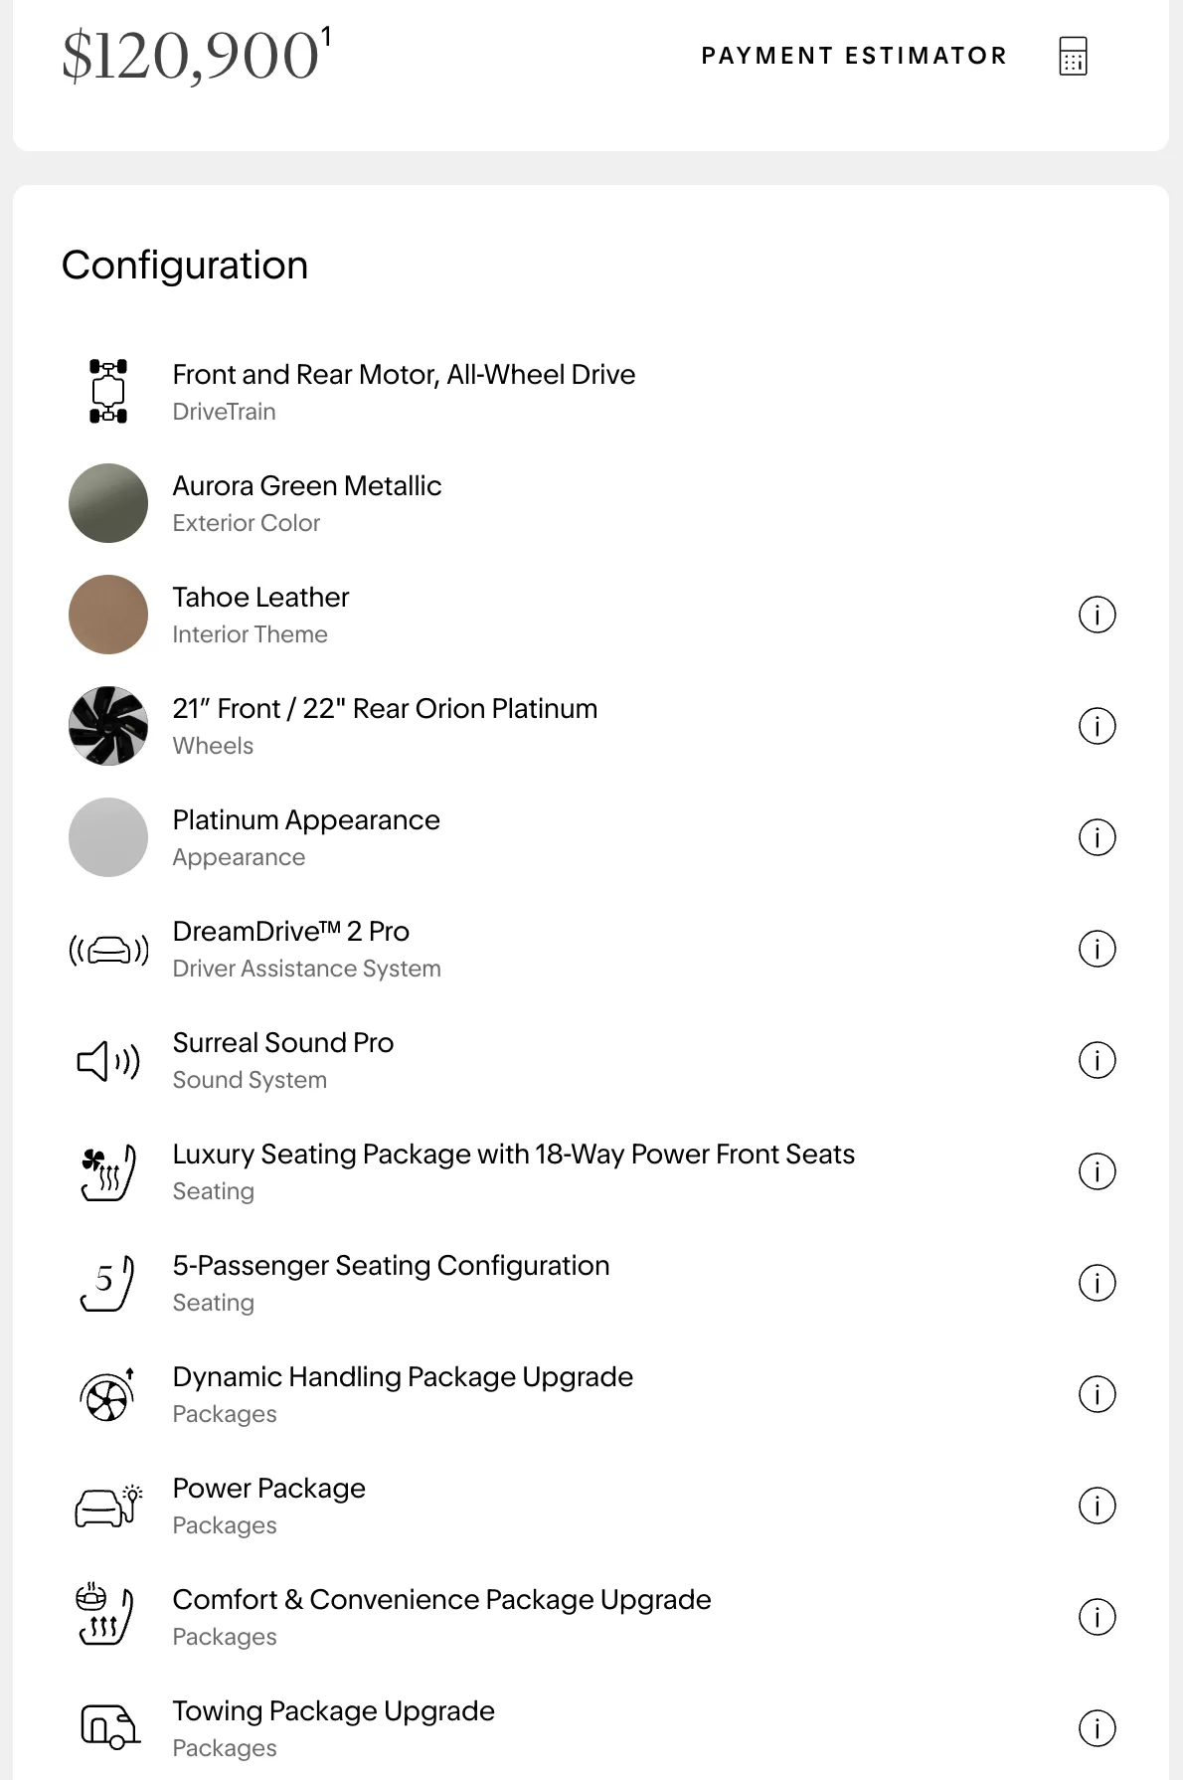Screen dimensions: 1183x1780
Task: Select the Platinum Appearance gray swatch
Action: tap(108, 837)
